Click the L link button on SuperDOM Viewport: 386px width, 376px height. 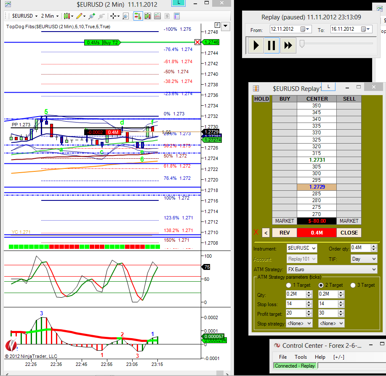(x=328, y=86)
